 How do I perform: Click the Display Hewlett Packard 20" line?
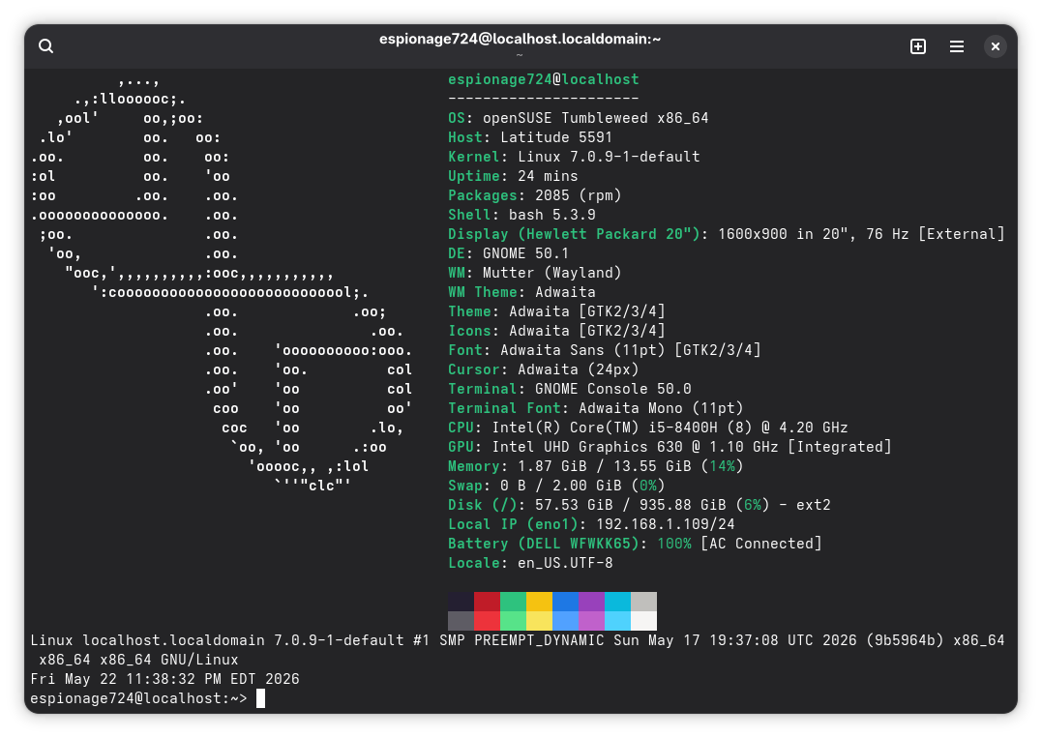(x=727, y=234)
